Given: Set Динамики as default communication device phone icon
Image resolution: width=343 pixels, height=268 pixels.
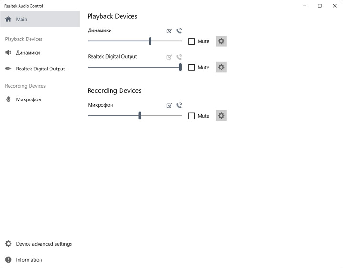Looking at the screenshot, I should 179,31.
